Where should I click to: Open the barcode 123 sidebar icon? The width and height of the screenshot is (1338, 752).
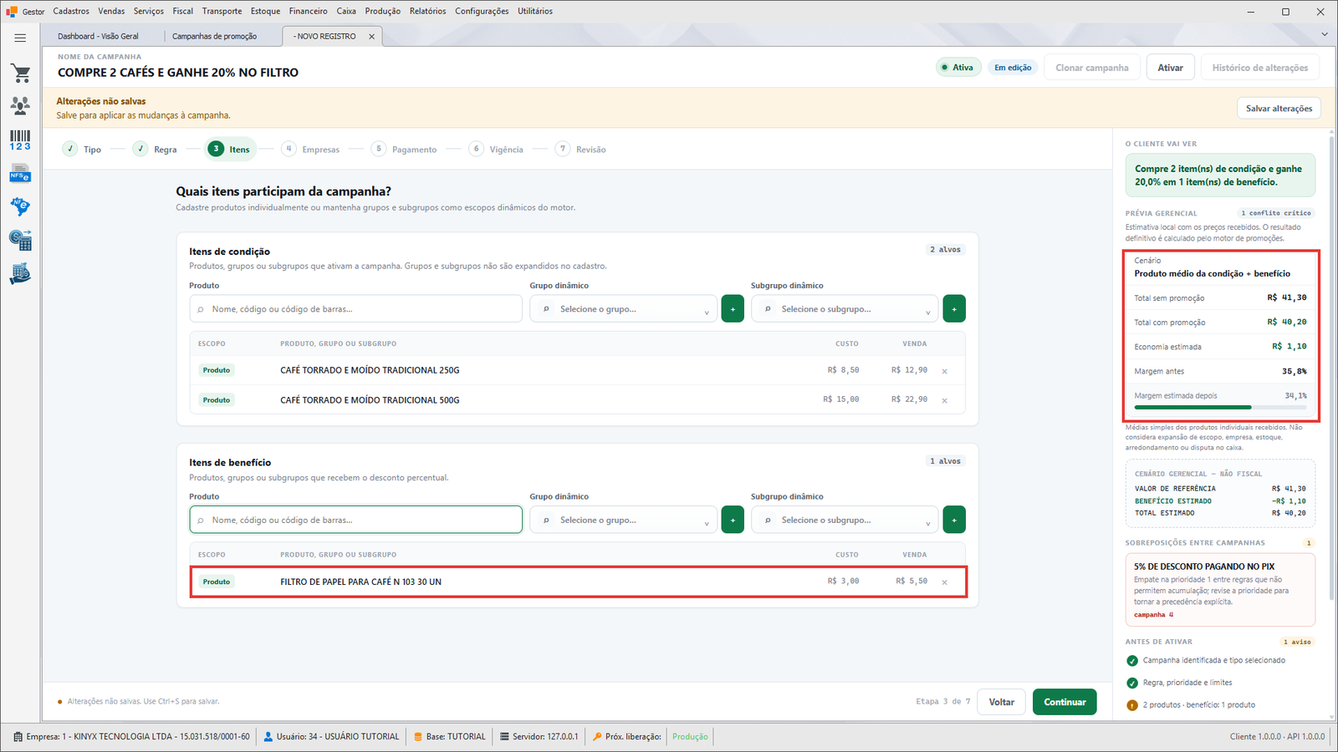click(x=20, y=140)
